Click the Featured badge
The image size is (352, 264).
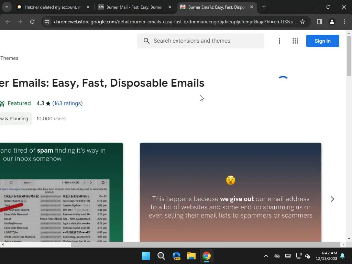coord(15,103)
